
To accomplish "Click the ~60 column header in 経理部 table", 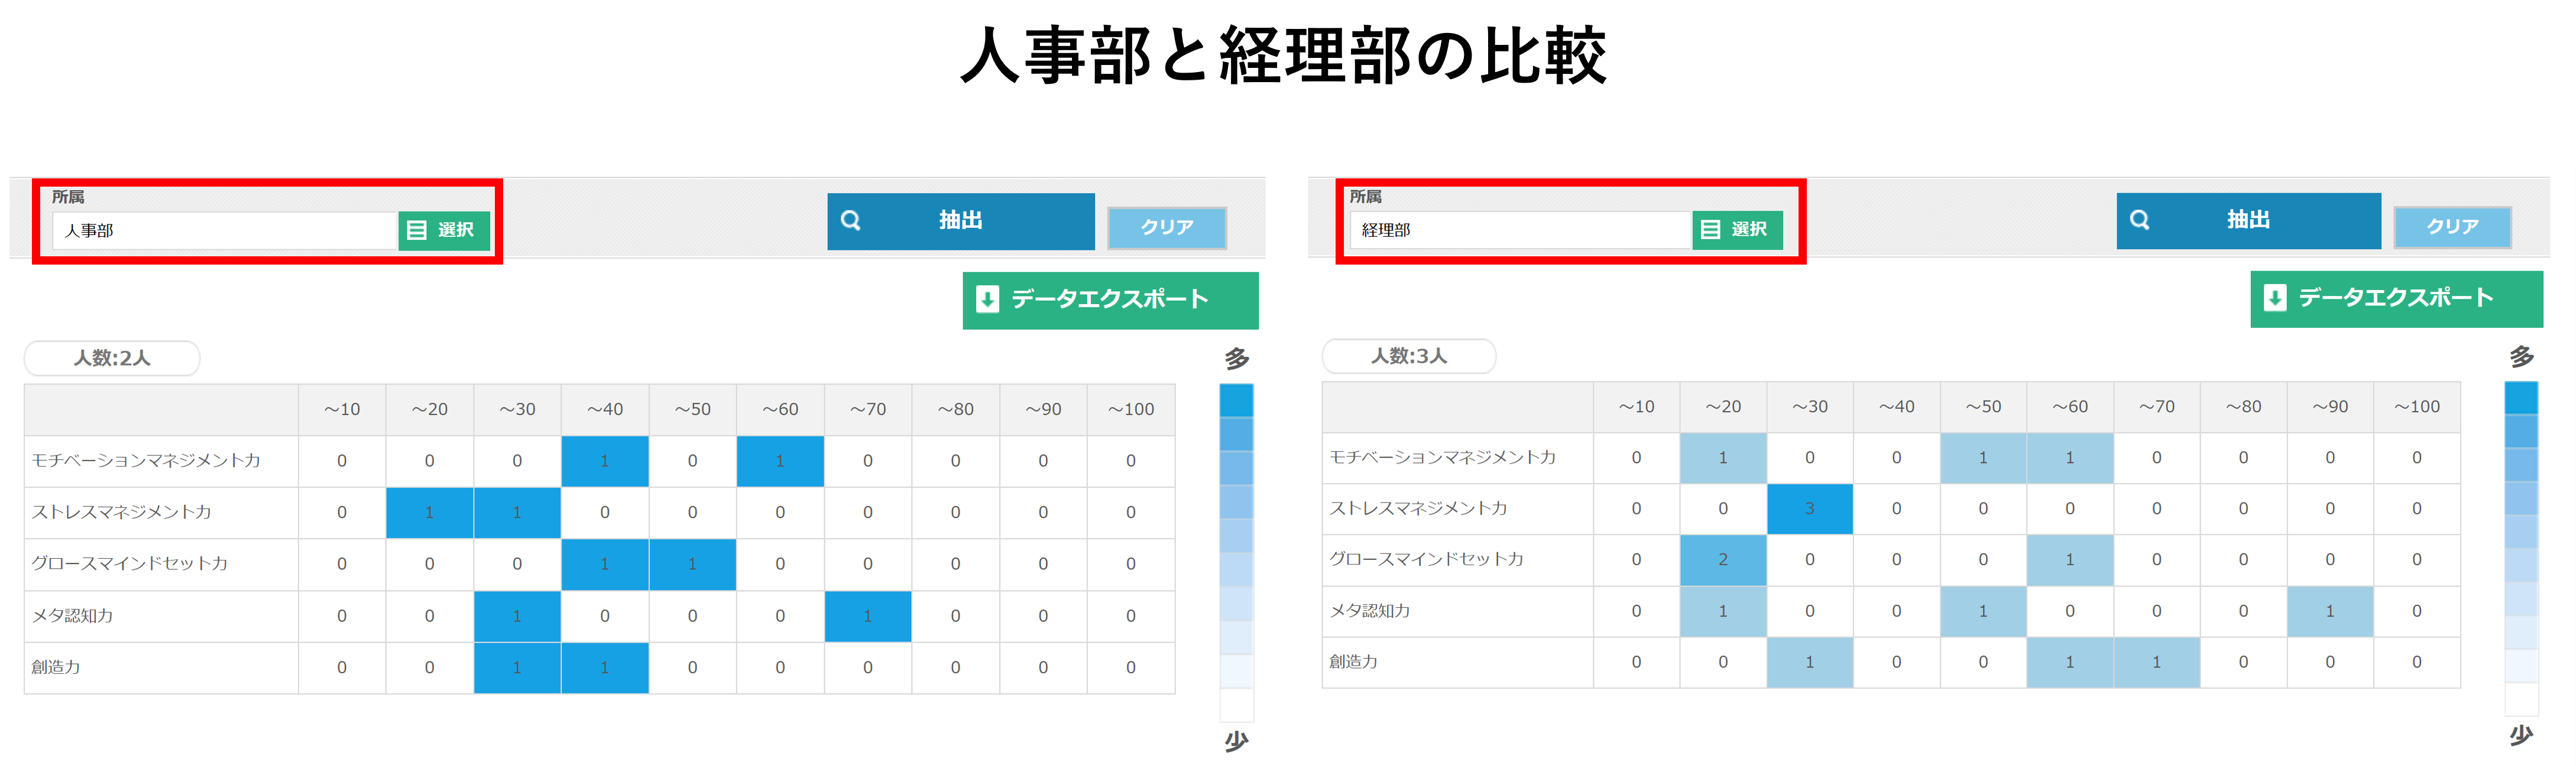I will [x=2070, y=406].
